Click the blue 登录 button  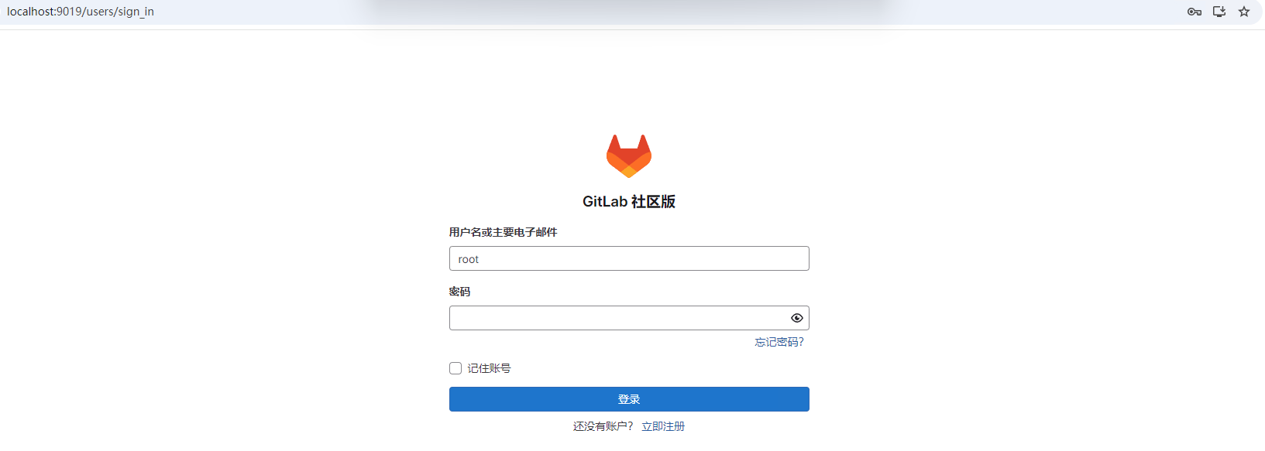[629, 399]
